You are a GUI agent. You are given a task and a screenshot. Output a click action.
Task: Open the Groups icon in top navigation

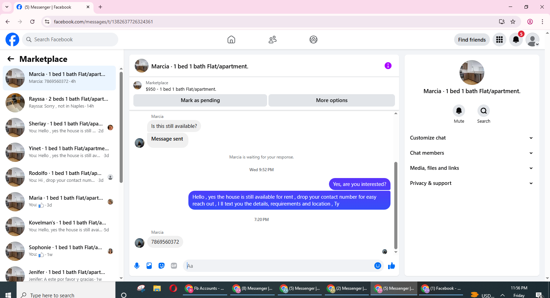(313, 40)
